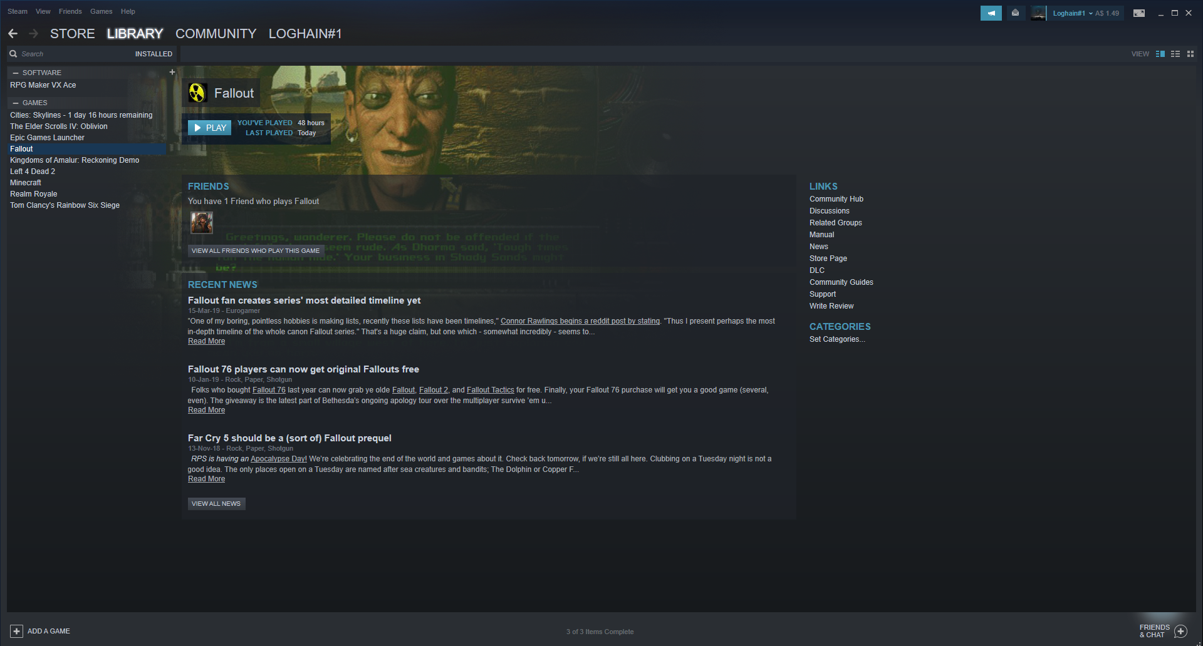The height and width of the screenshot is (646, 1203).
Task: Open the Community Guides link
Action: 841,282
